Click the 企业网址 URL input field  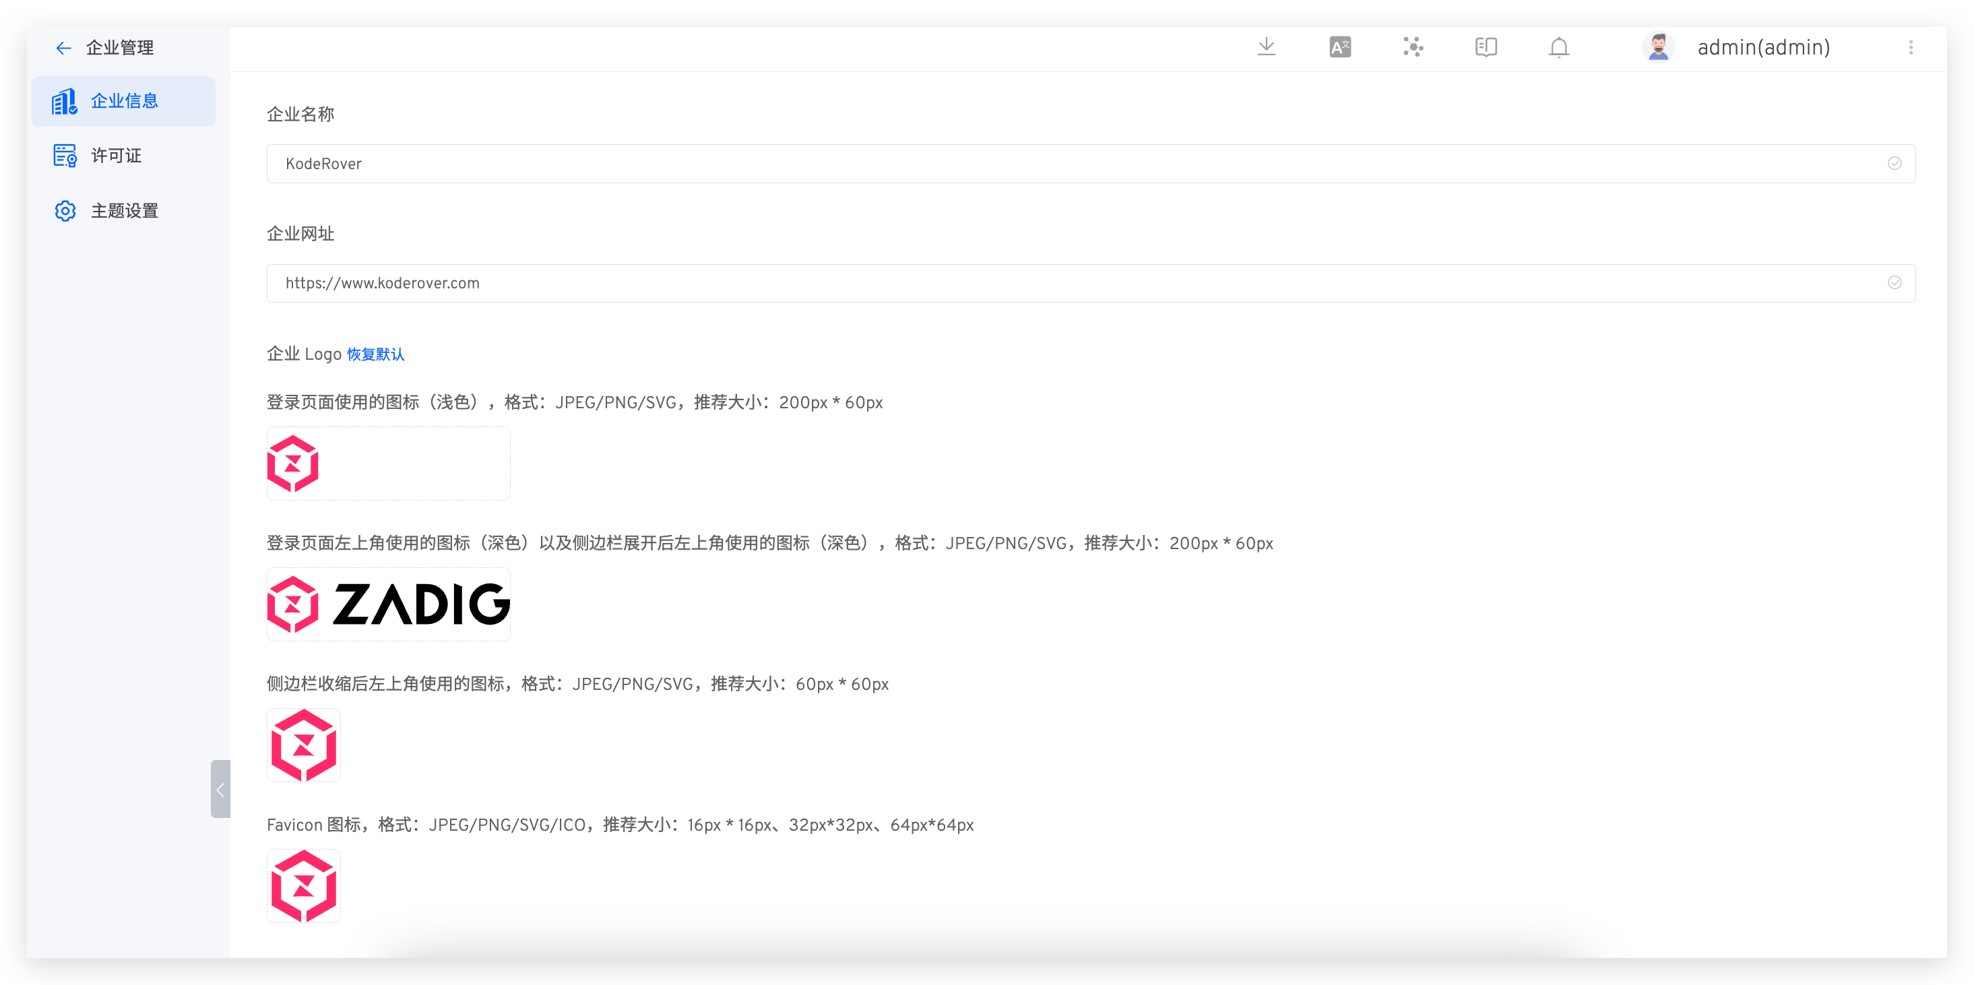click(x=1073, y=284)
